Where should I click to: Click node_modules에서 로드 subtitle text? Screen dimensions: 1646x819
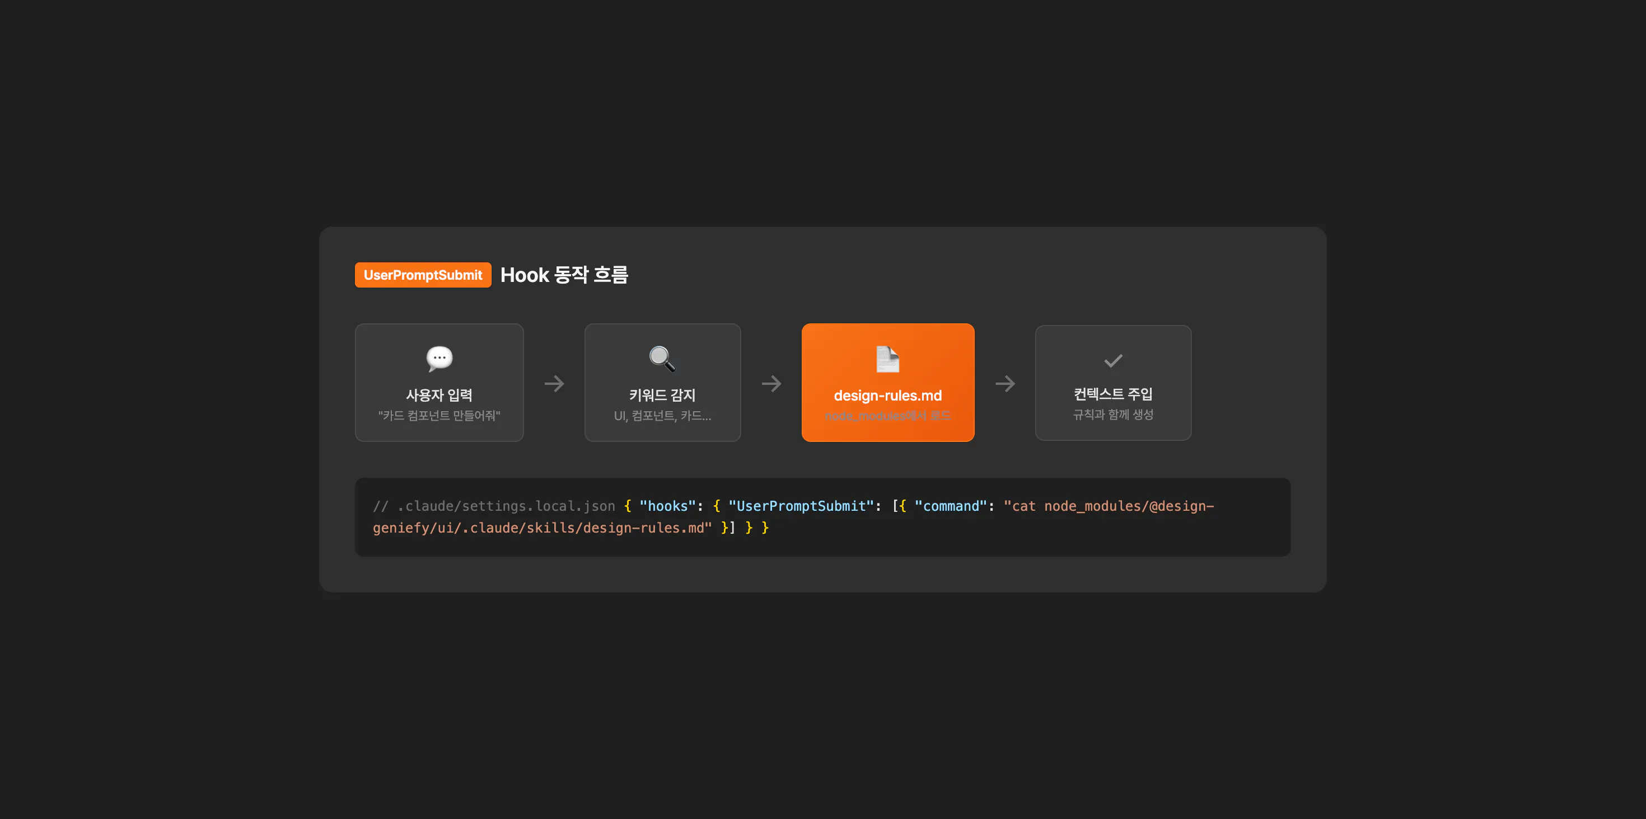click(x=887, y=416)
